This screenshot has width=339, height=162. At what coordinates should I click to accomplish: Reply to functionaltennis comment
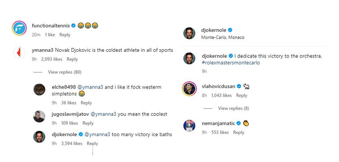coord(65,35)
